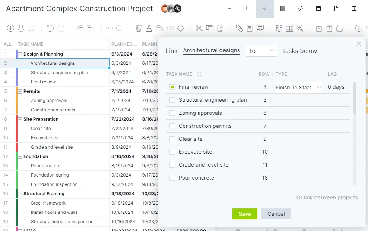The width and height of the screenshot is (368, 231).
Task: Outdent the selected task
Action: [80, 28]
